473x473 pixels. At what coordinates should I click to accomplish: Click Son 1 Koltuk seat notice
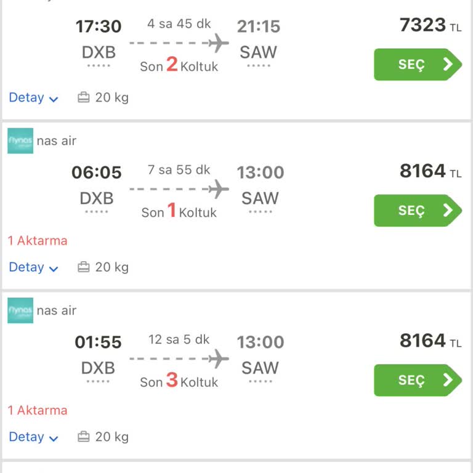tap(179, 211)
